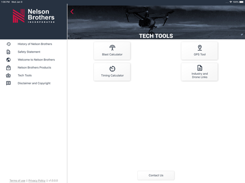
Task: Tap the battery indicator in status bar
Action: [x=241, y=2]
